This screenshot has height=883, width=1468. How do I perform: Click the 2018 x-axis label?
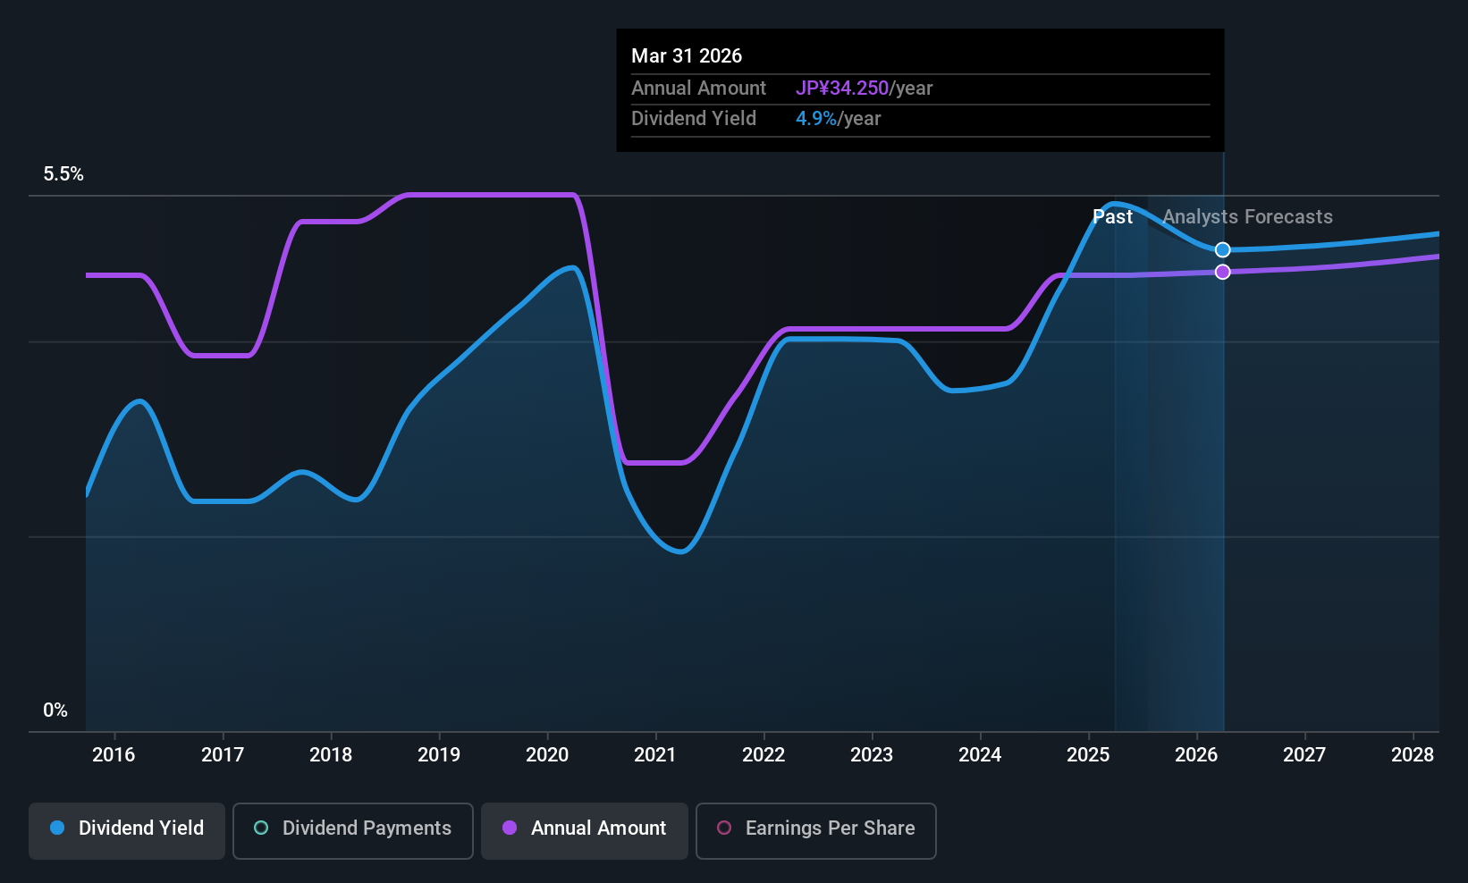click(331, 755)
